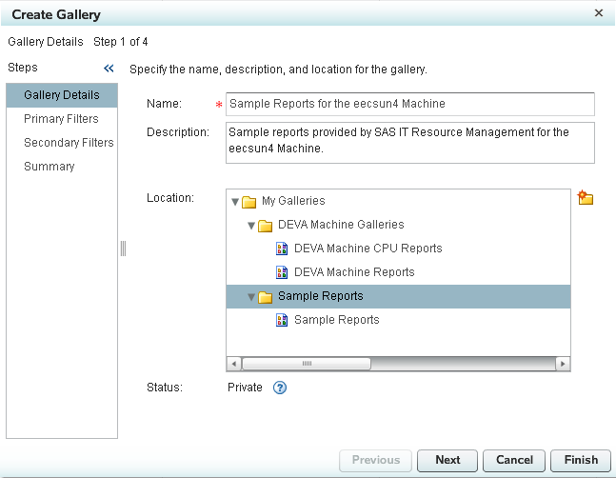Collapse the My Galleries tree node
The width and height of the screenshot is (616, 478).
click(x=235, y=201)
